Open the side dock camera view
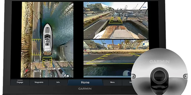The height and width of the screenshot is (95, 191). click(x=116, y=59)
